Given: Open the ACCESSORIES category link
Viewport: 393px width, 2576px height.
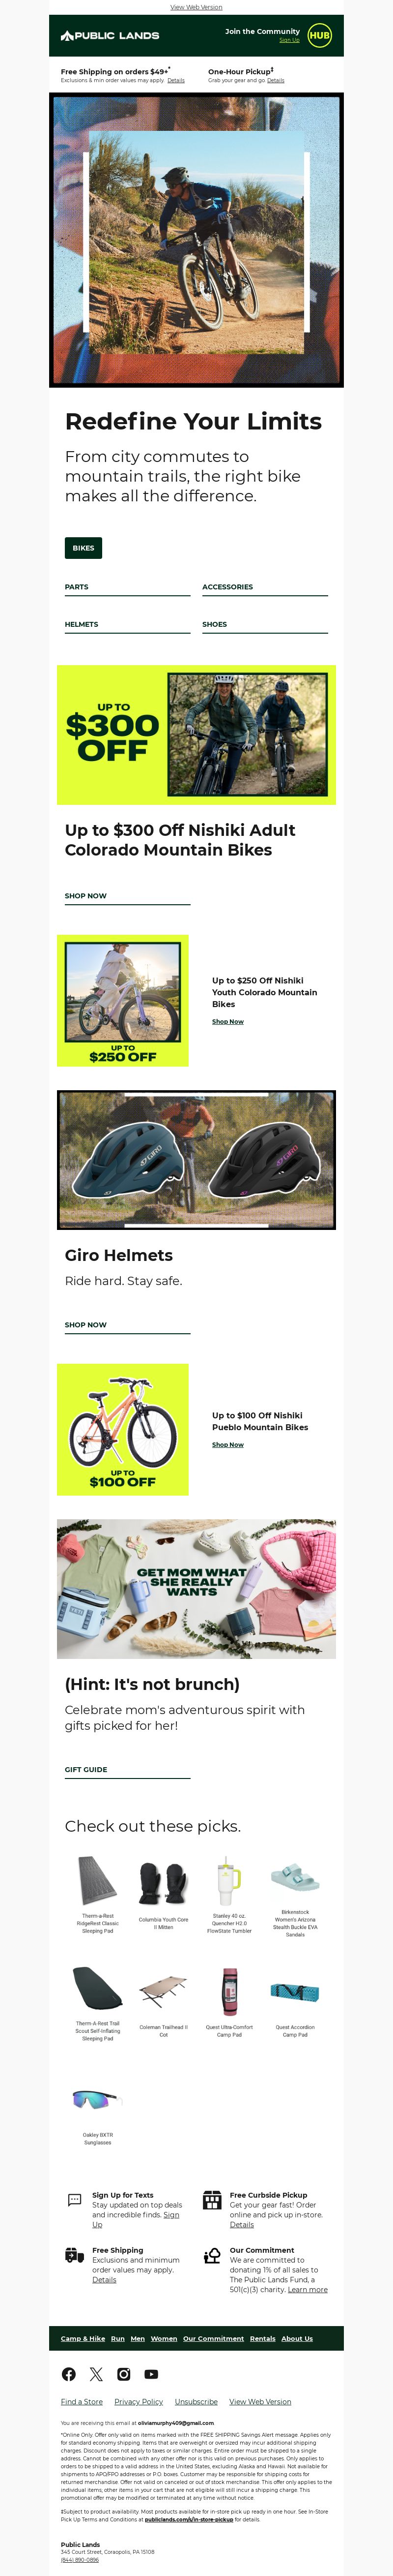Looking at the screenshot, I should pos(227,587).
